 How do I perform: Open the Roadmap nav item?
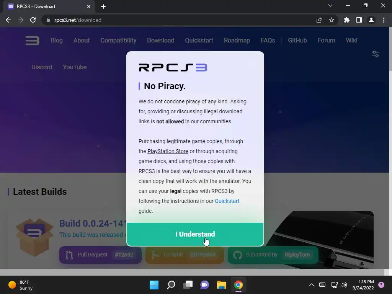tap(237, 40)
